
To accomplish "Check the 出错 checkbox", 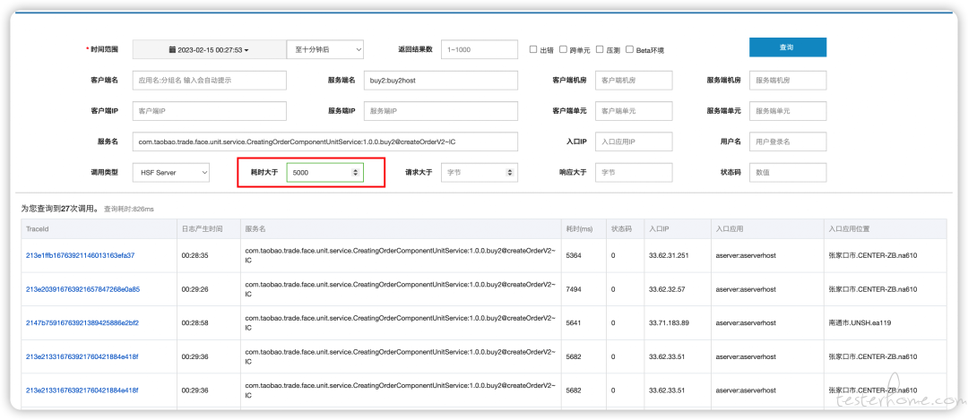I will click(x=533, y=50).
